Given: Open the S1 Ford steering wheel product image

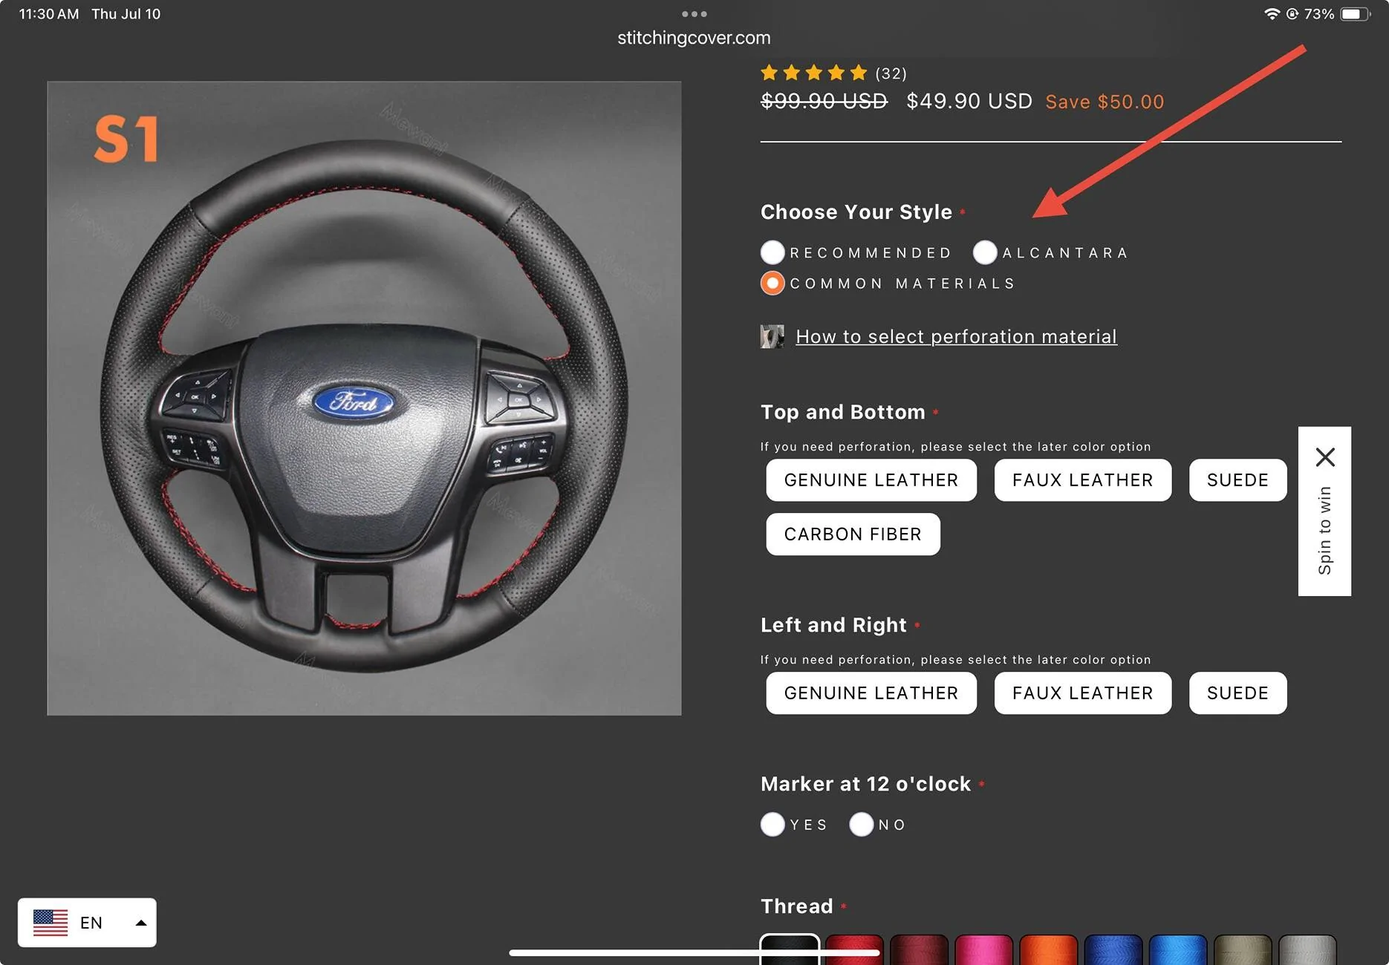Looking at the screenshot, I should (364, 399).
